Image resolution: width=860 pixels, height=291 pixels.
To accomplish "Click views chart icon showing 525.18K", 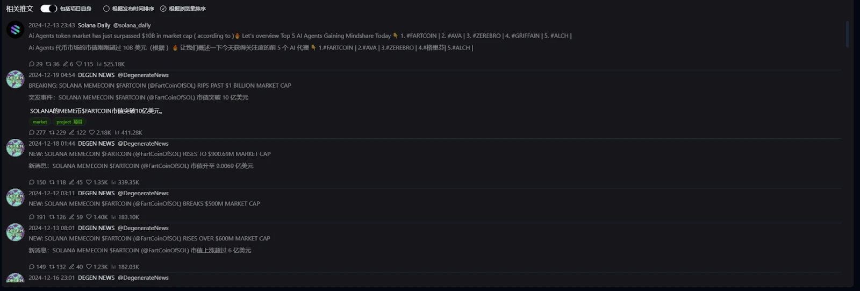I will [99, 64].
